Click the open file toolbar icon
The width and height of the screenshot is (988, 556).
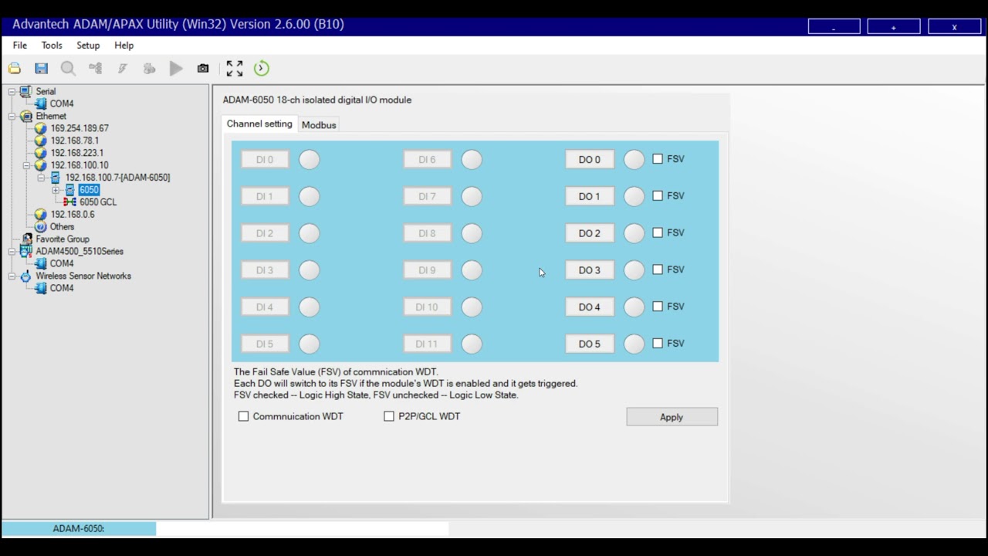click(x=15, y=69)
